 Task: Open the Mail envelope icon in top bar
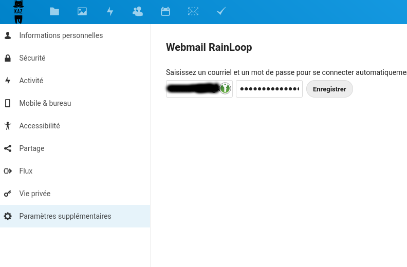click(193, 11)
